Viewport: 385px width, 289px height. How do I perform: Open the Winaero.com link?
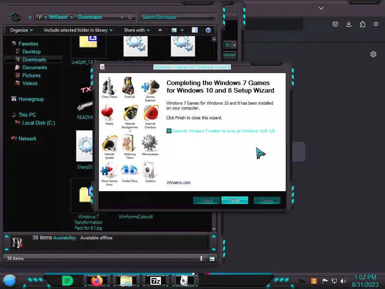179,183
